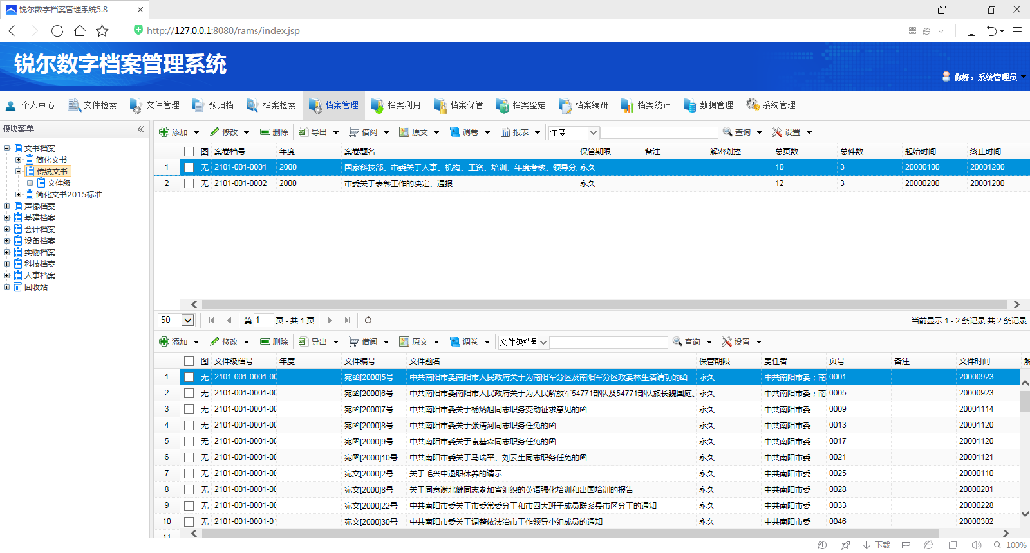The width and height of the screenshot is (1030, 553).
Task: Click the lower grid vertical scrollbar thumb
Action: coord(1025,401)
